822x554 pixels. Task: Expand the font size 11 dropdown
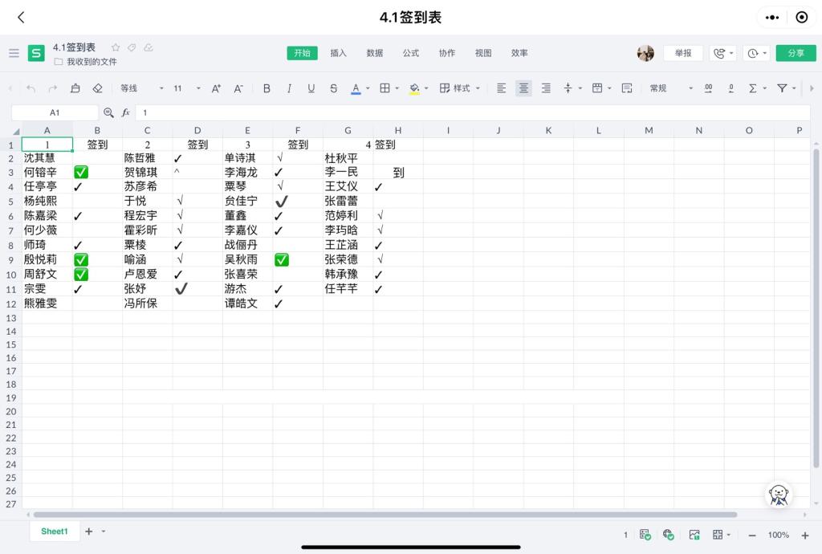tap(186, 88)
